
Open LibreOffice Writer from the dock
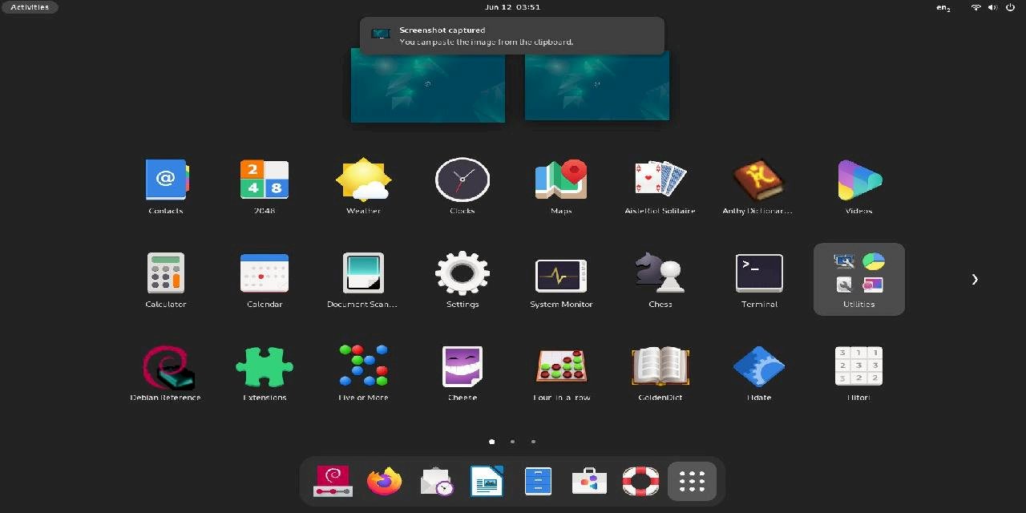point(487,481)
